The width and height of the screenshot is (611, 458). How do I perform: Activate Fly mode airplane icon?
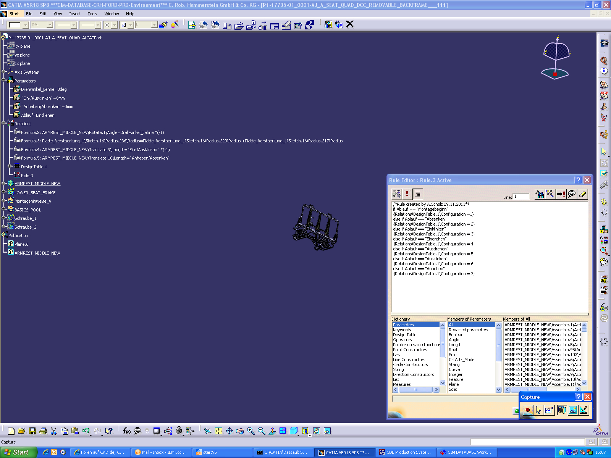click(208, 431)
